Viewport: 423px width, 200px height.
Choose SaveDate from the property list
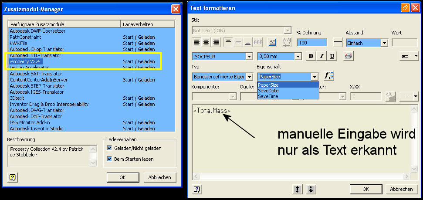click(288, 91)
